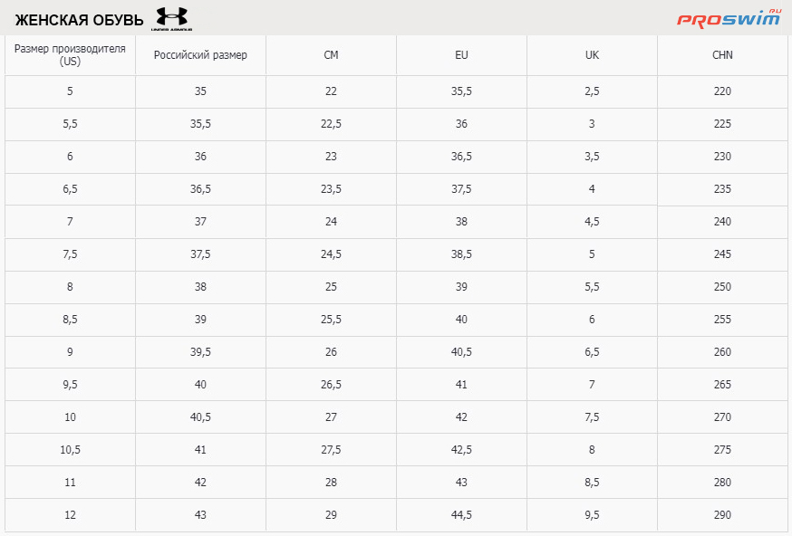
Task: Click the CHN column header
Action: [x=722, y=55]
